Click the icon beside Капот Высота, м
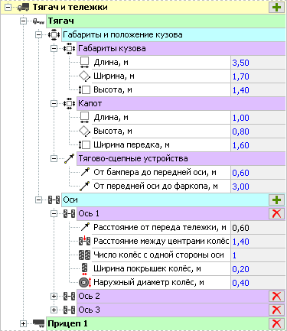Image resolution: width=287 pixels, height=331 pixels. tap(84, 131)
